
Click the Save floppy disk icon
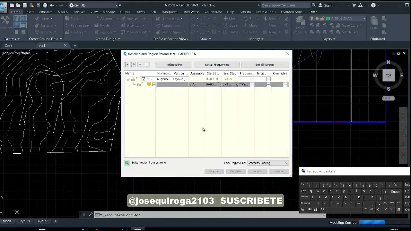[25, 5]
